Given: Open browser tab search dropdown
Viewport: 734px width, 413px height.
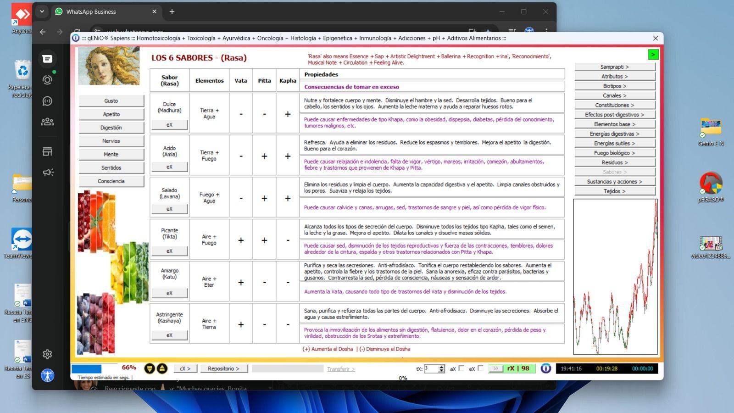Looking at the screenshot, I should [42, 11].
